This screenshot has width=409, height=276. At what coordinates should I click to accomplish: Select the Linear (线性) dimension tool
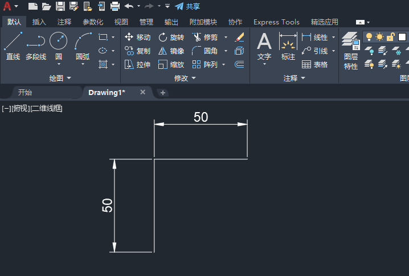[x=314, y=37]
